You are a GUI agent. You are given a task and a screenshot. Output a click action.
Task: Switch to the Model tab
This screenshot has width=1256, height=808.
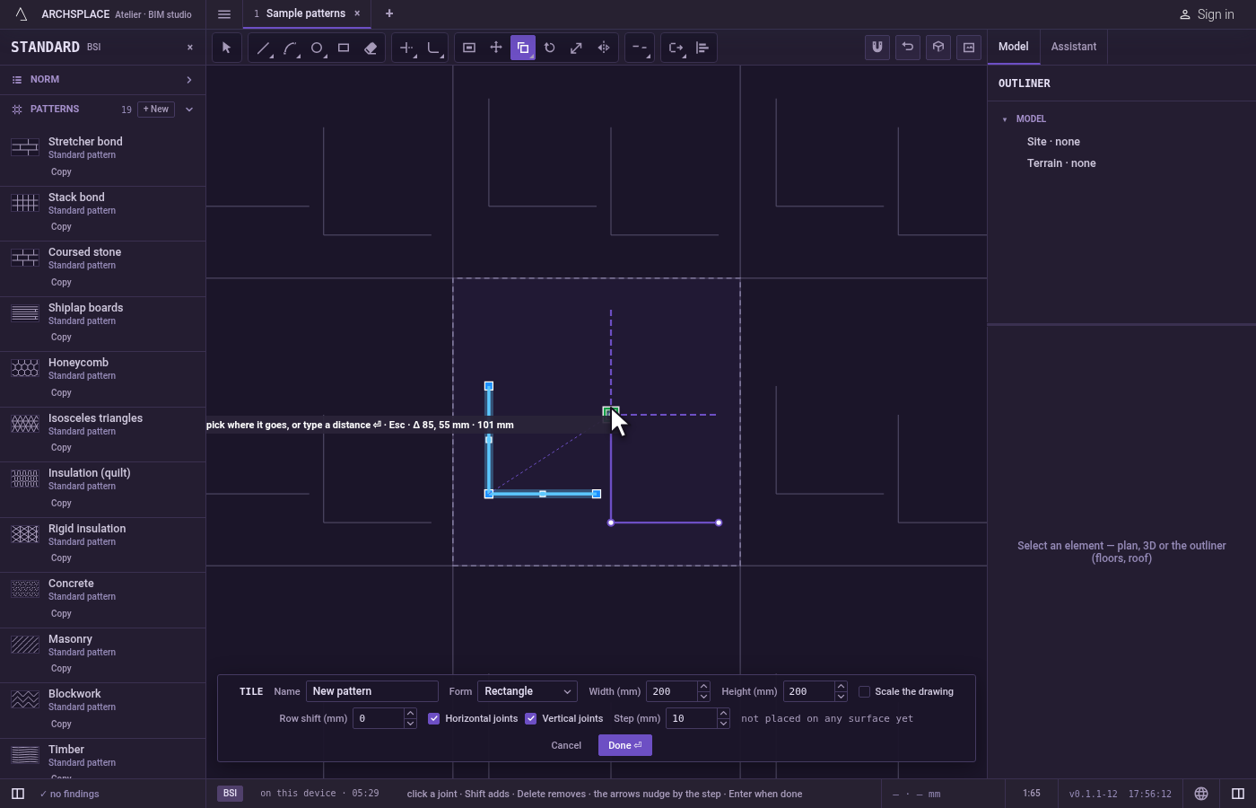(x=1014, y=47)
